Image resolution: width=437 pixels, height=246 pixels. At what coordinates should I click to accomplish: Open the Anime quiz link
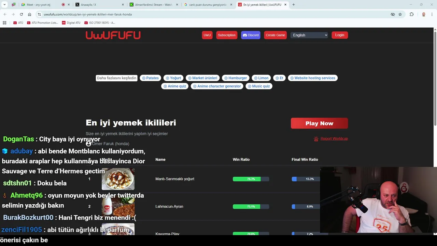pyautogui.click(x=175, y=86)
